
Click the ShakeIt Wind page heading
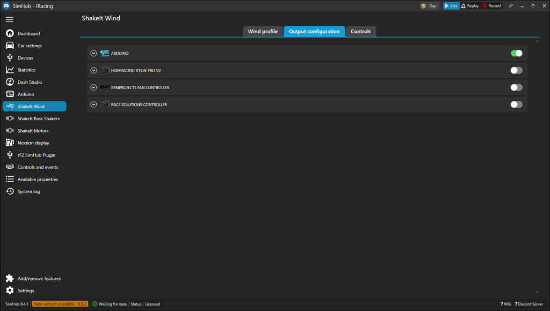(x=101, y=18)
